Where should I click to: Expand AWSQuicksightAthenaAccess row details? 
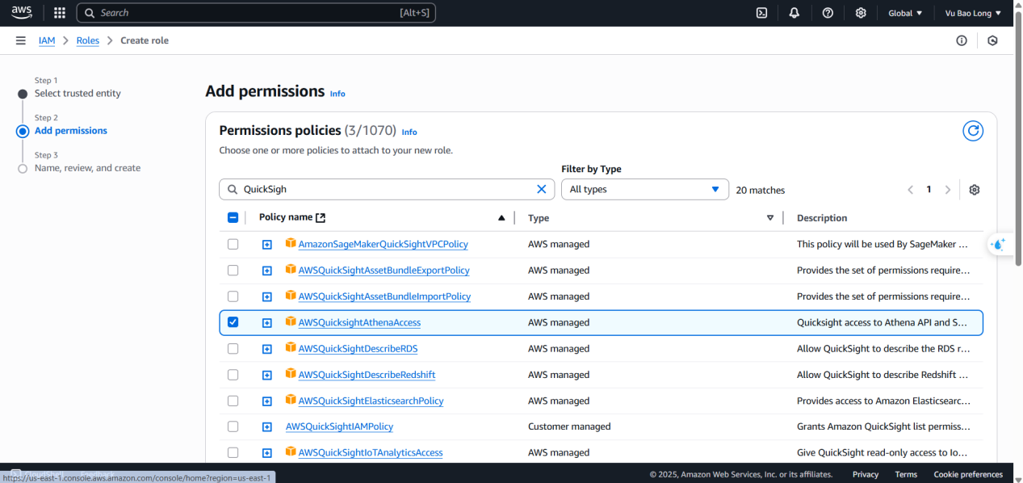(x=267, y=323)
